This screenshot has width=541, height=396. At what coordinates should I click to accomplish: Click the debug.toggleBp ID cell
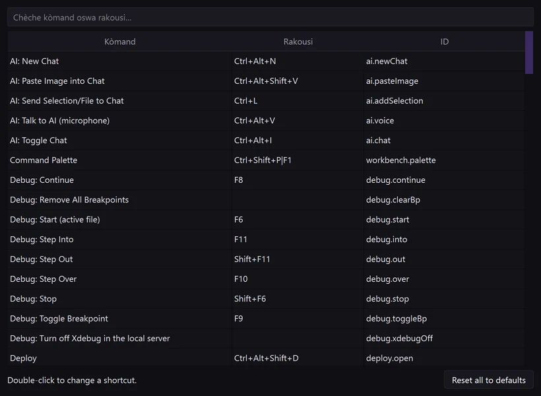click(x=445, y=318)
